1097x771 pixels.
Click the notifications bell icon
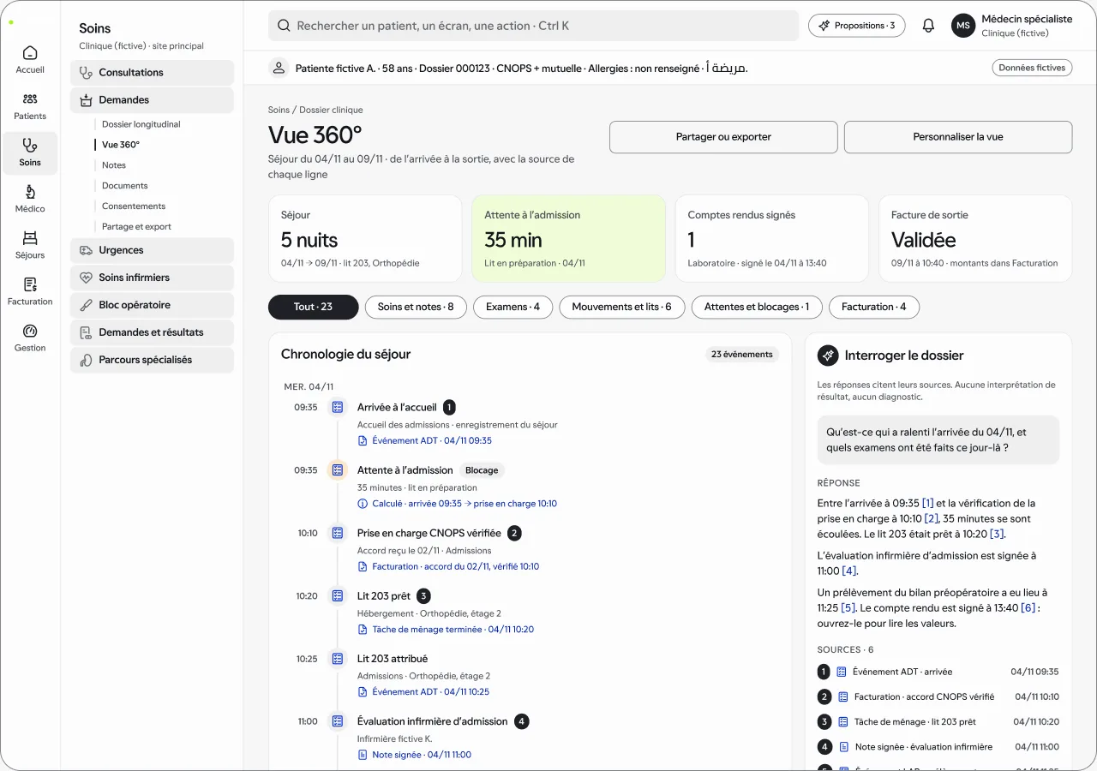click(x=928, y=26)
